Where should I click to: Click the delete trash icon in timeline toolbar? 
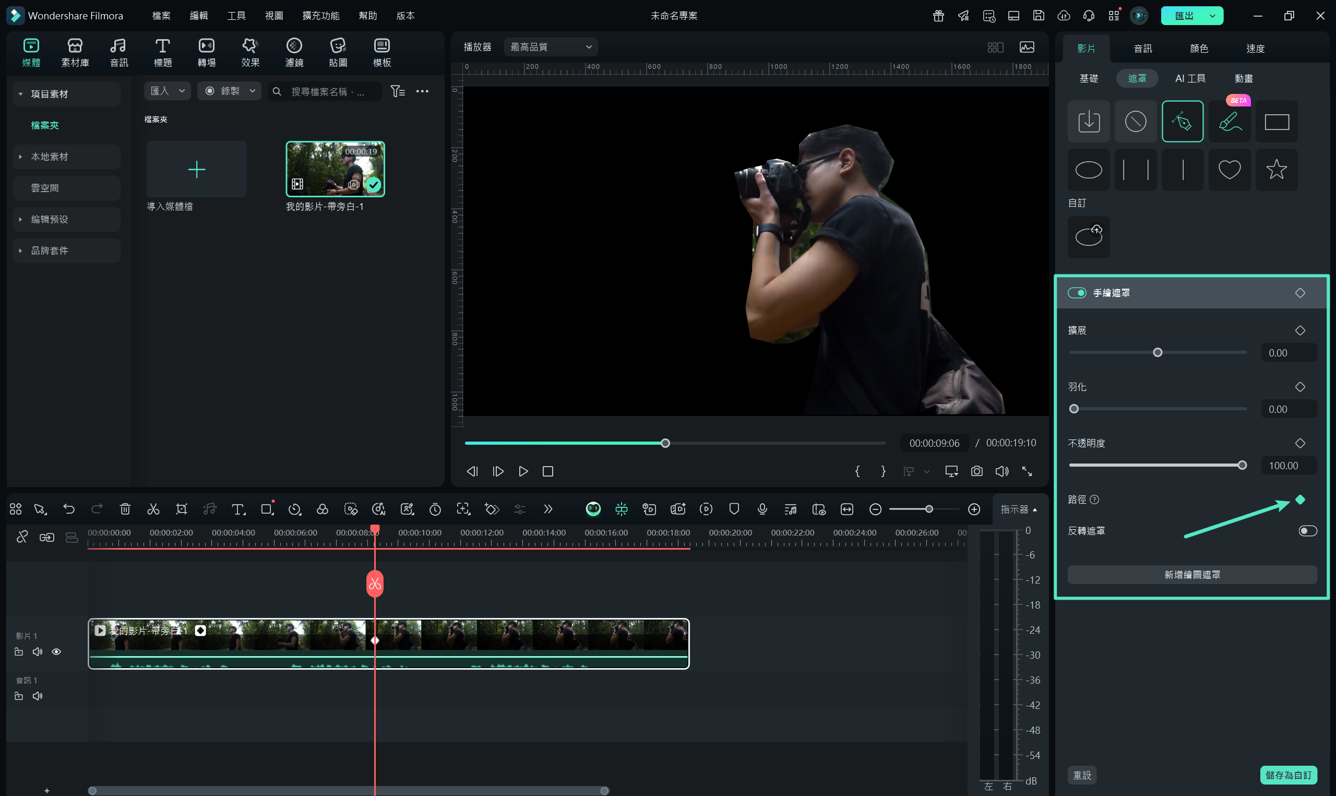pos(125,509)
